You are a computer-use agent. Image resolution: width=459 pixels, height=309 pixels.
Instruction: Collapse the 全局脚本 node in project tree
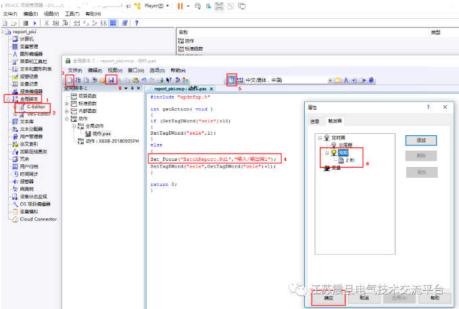pyautogui.click(x=8, y=99)
